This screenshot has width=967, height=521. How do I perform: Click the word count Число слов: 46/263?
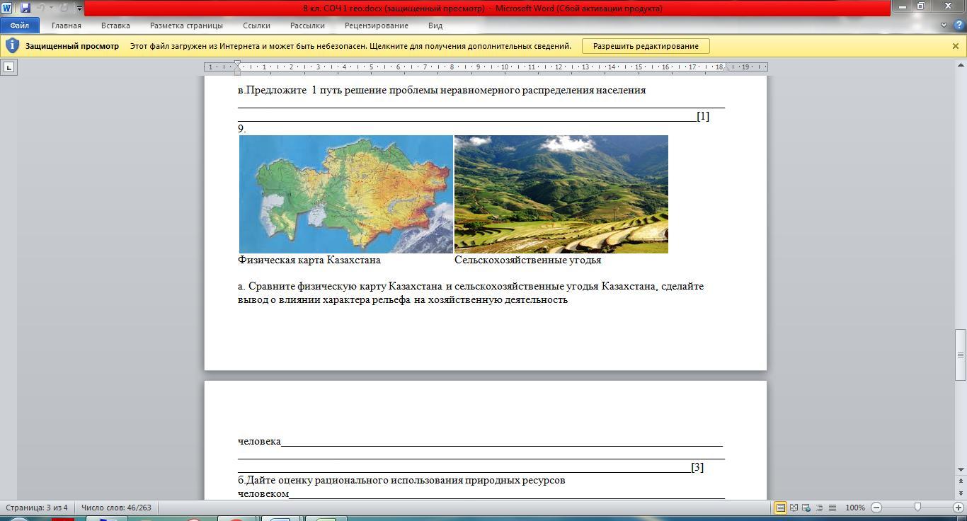coord(116,508)
